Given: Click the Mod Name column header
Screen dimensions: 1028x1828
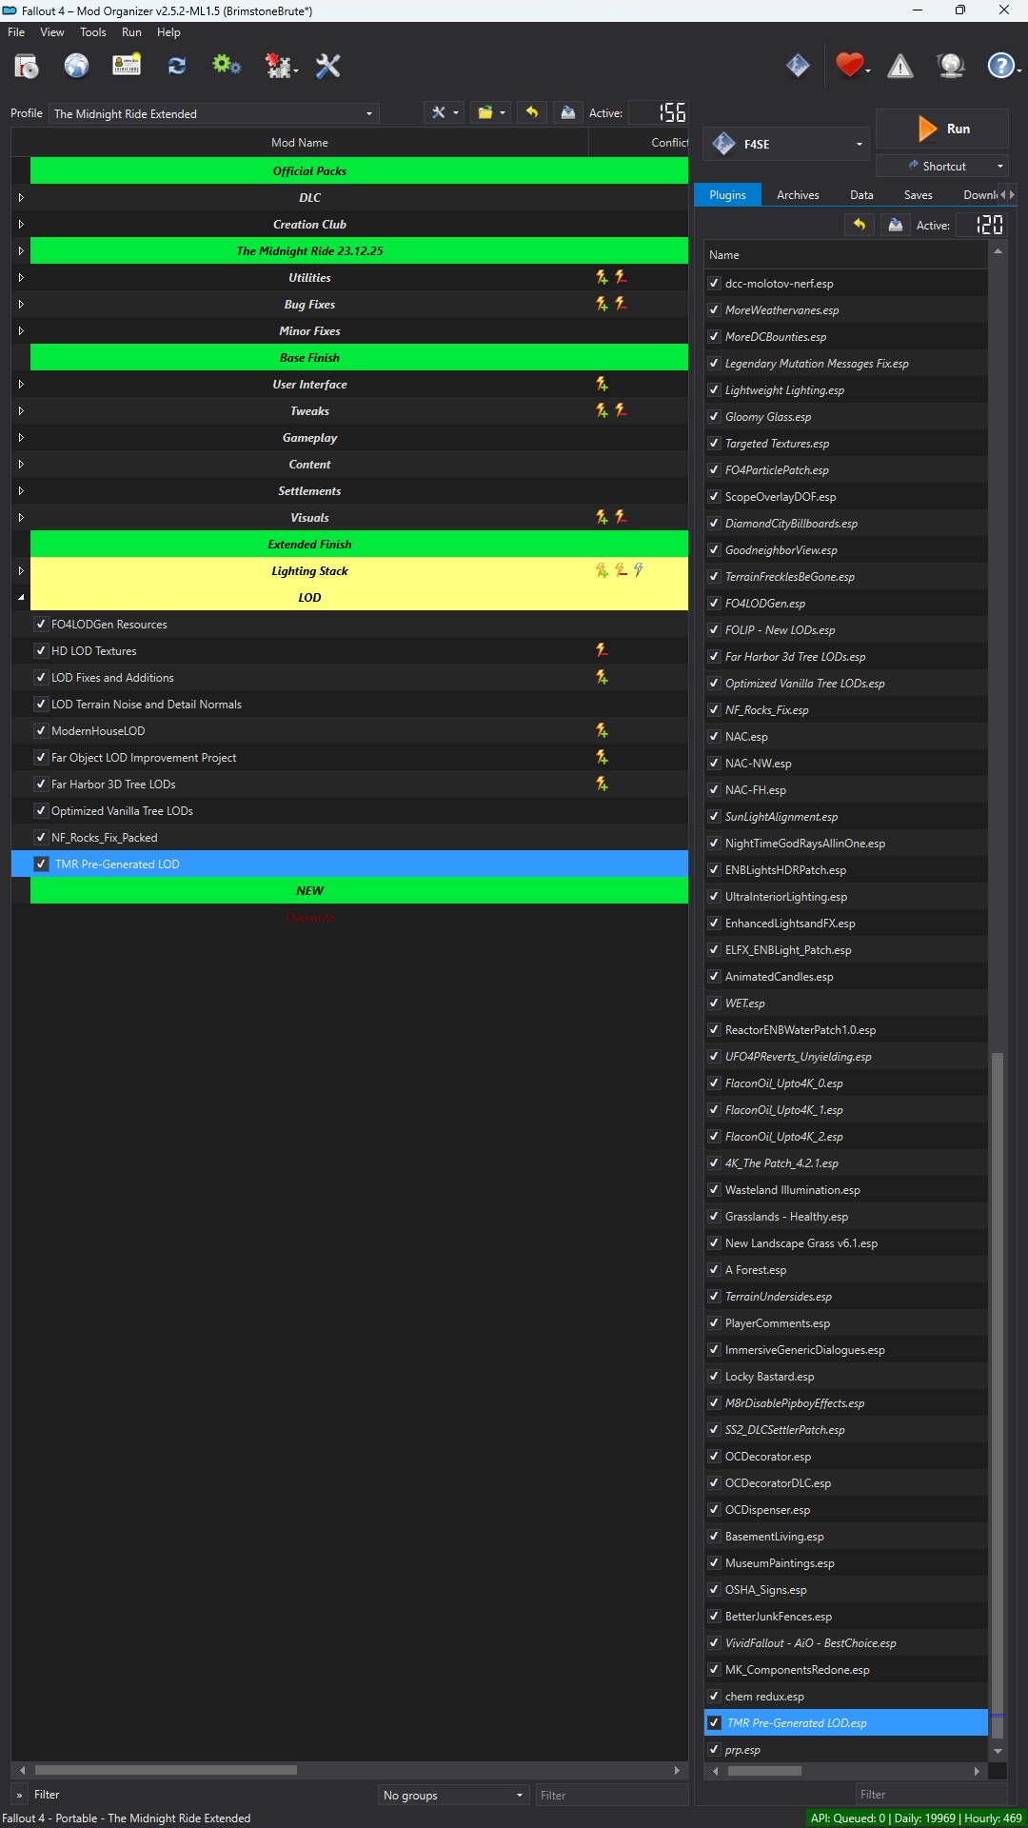Looking at the screenshot, I should [x=300, y=142].
